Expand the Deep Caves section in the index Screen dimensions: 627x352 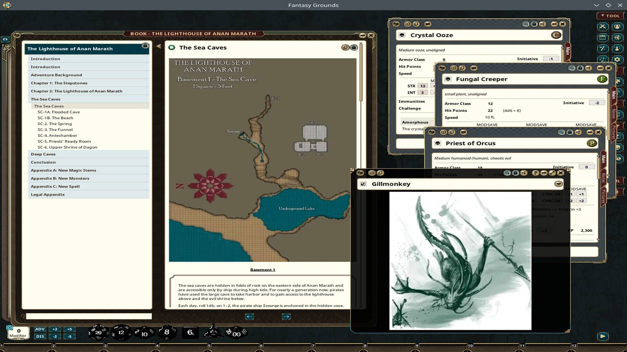point(43,154)
